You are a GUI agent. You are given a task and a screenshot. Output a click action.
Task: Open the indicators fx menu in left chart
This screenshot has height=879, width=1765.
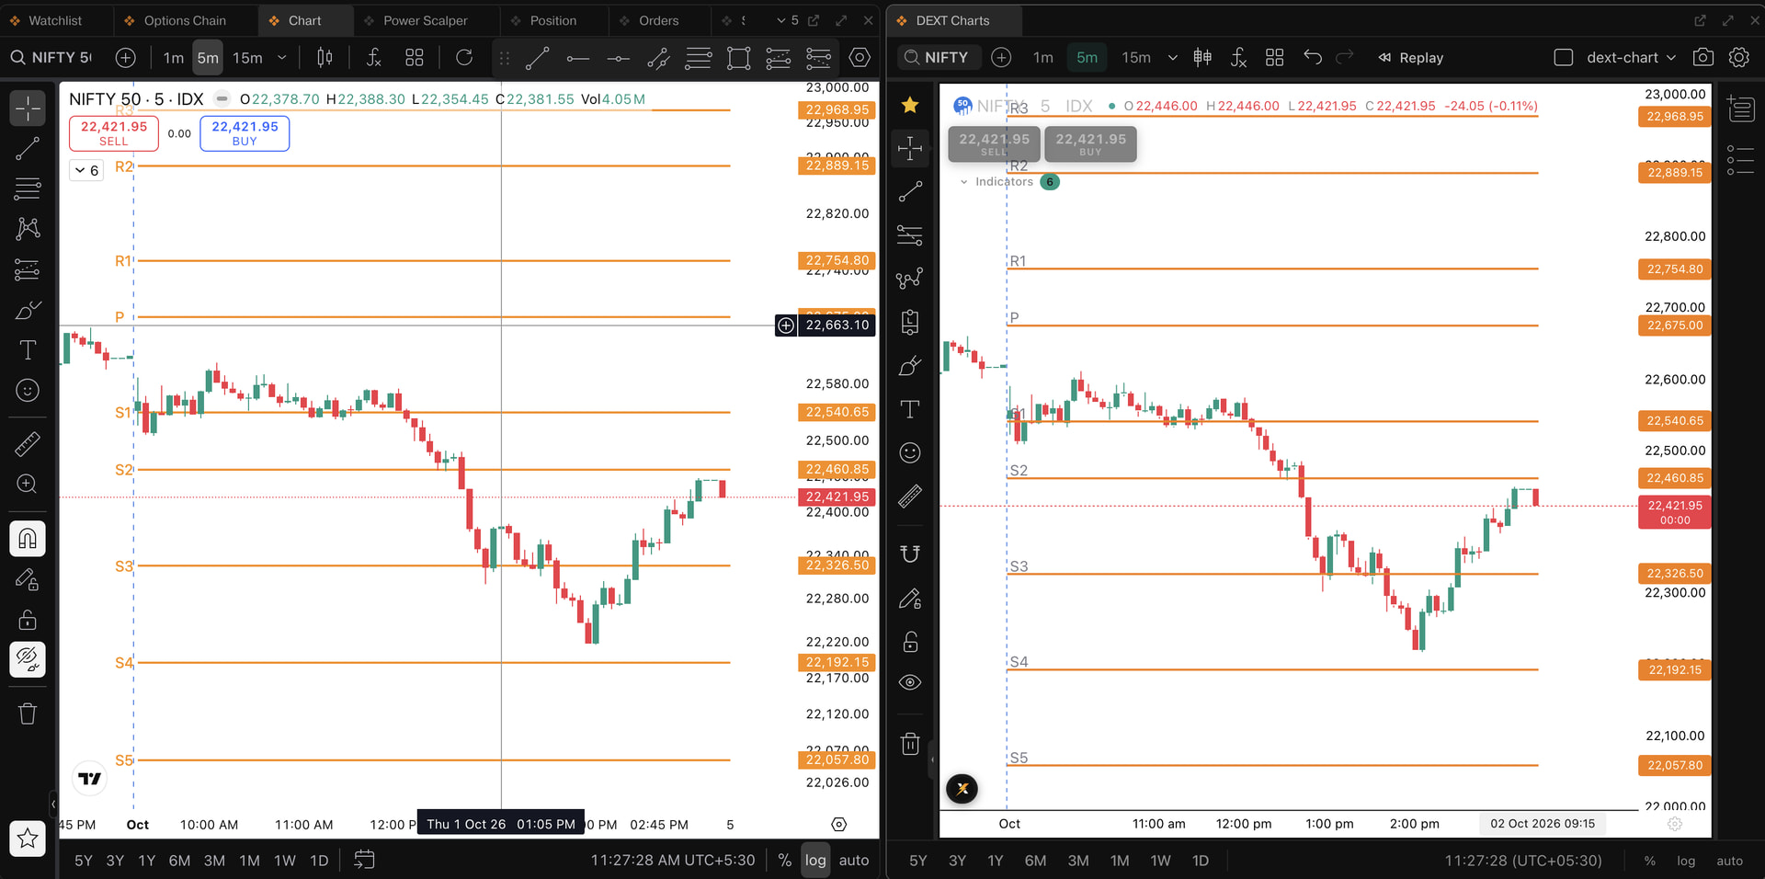tap(373, 58)
